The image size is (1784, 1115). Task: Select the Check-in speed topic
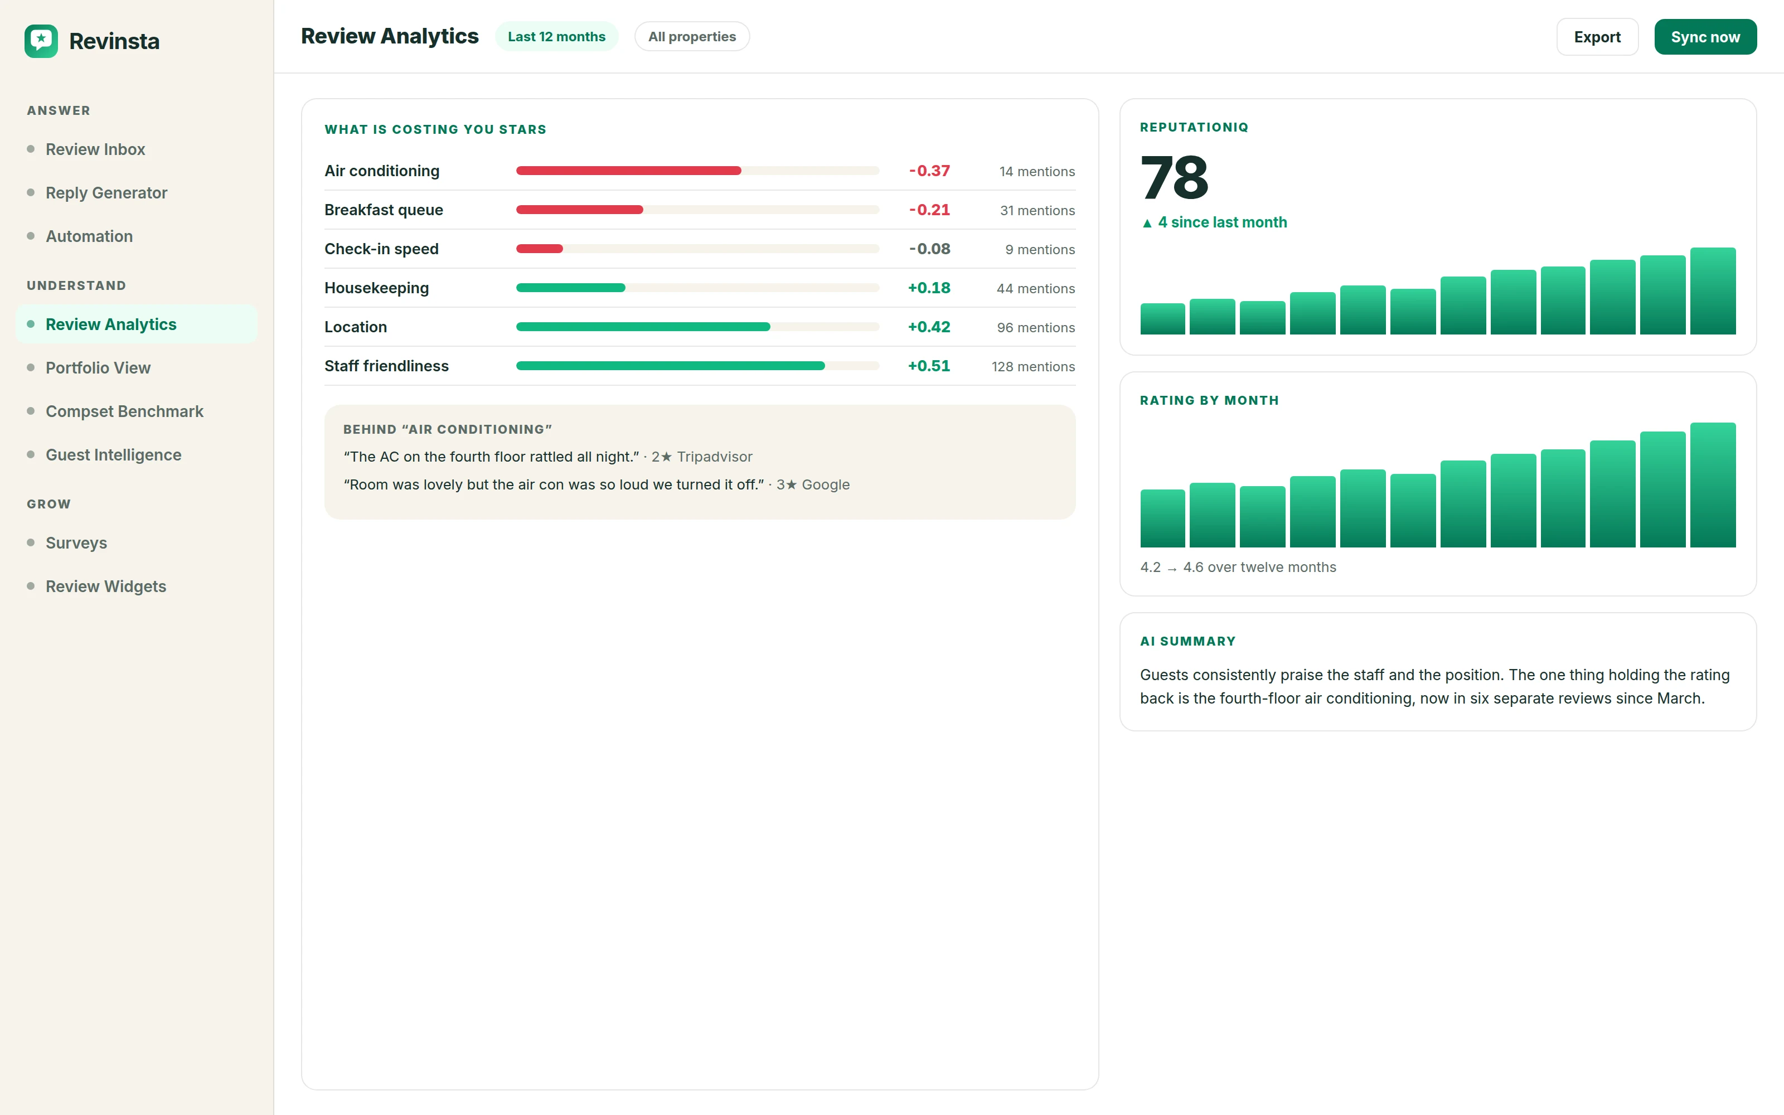700,249
